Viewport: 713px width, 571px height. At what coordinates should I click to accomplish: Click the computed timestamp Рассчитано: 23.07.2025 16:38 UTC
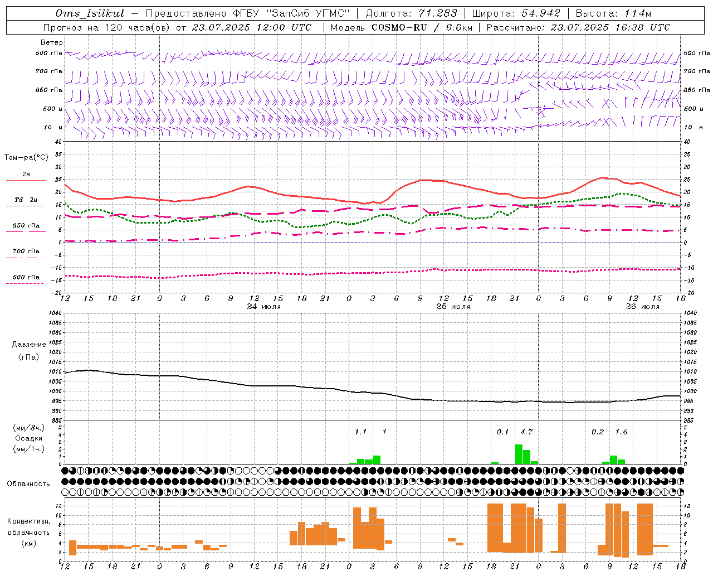[578, 27]
